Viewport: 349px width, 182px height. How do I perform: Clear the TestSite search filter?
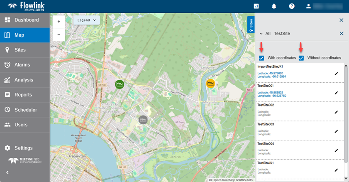[x=342, y=34]
